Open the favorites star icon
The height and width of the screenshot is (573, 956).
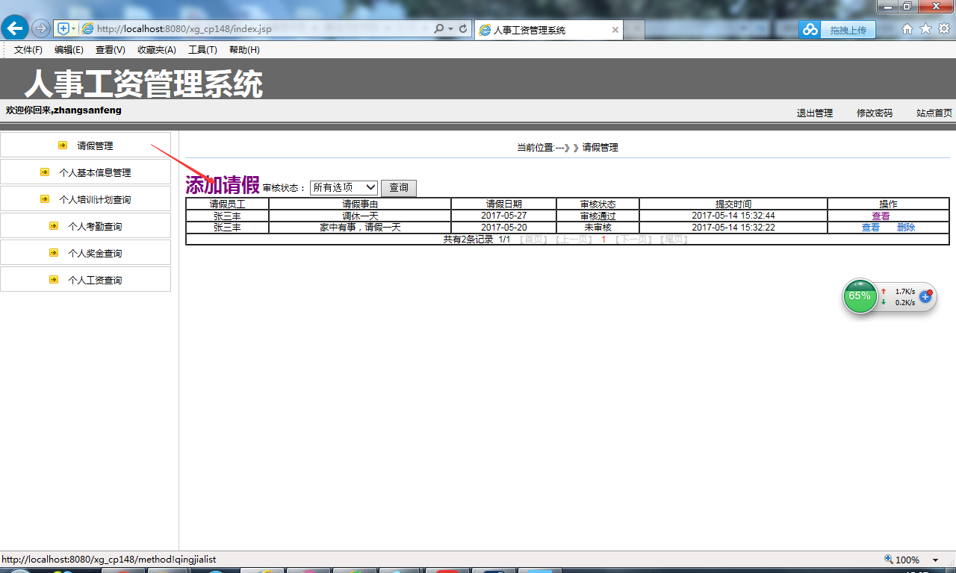coord(925,29)
